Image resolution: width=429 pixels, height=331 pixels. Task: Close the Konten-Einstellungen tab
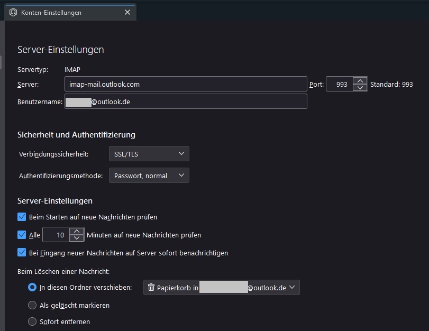tap(127, 12)
